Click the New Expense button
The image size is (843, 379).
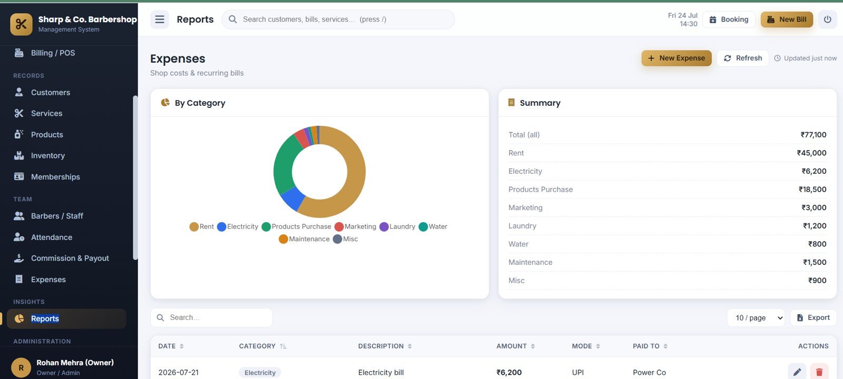click(677, 58)
